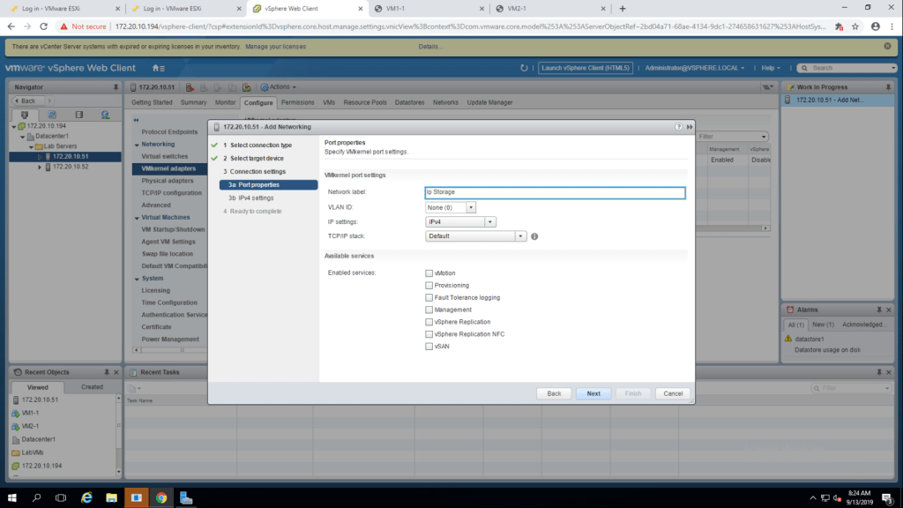Open Internet Explorer from the taskbar
The width and height of the screenshot is (903, 508).
86,497
